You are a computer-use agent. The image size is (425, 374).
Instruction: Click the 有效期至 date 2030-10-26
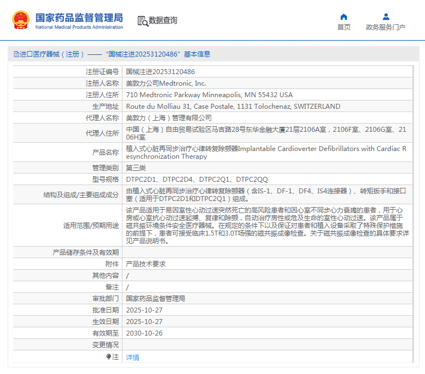(144, 333)
